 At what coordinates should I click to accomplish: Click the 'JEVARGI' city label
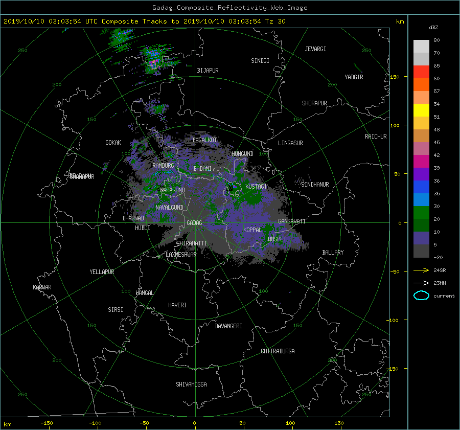[315, 49]
